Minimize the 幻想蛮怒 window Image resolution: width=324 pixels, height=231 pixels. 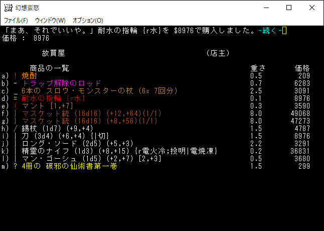(x=266, y=8)
